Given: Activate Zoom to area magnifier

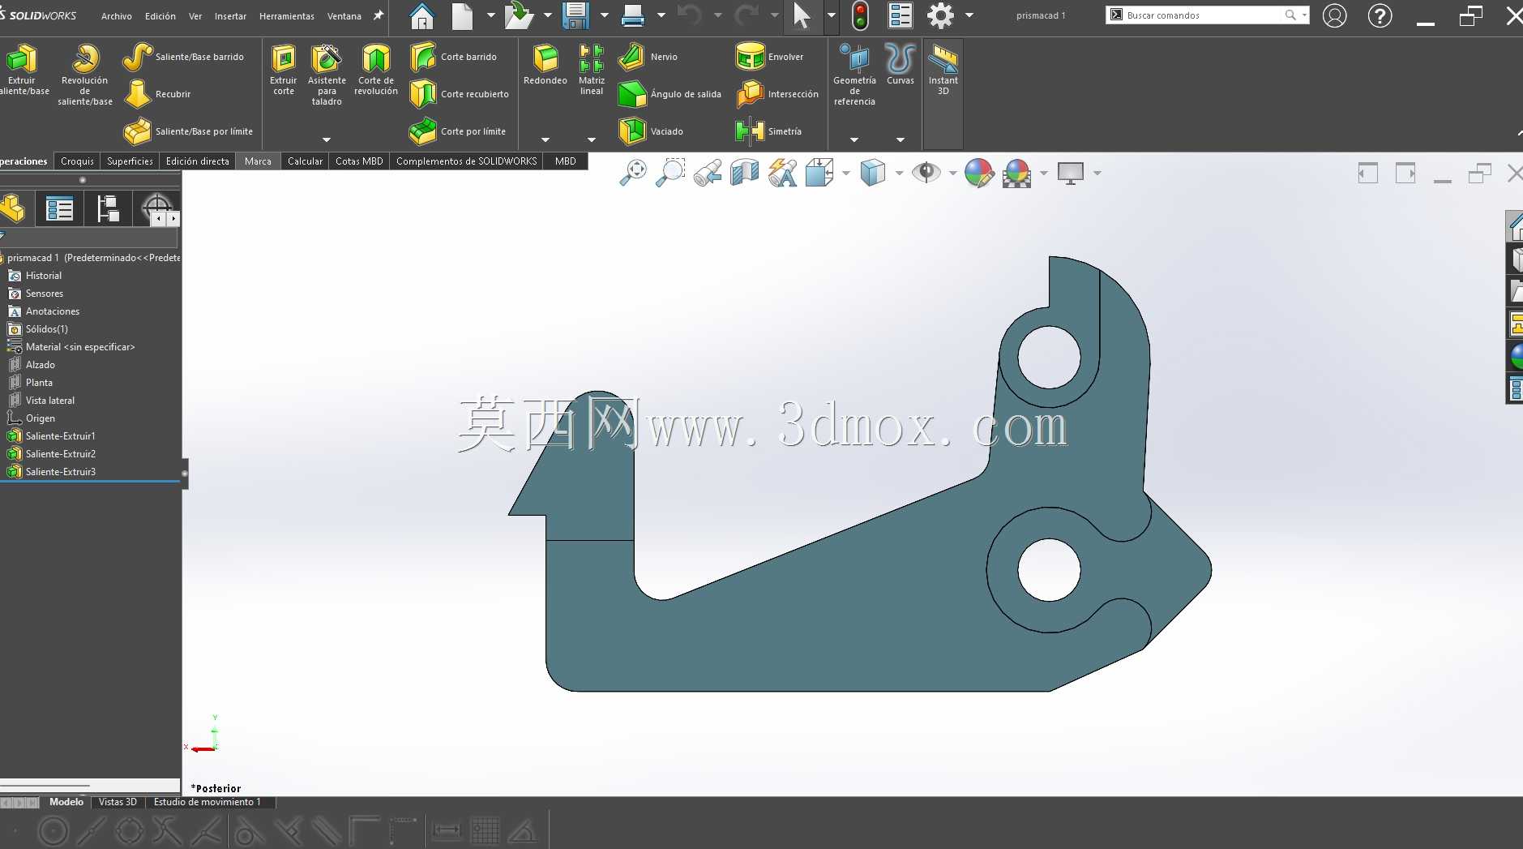Looking at the screenshot, I should pyautogui.click(x=670, y=173).
